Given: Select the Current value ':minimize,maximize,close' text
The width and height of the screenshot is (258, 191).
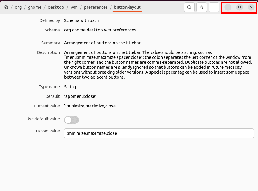Looking at the screenshot, I should (90, 106).
